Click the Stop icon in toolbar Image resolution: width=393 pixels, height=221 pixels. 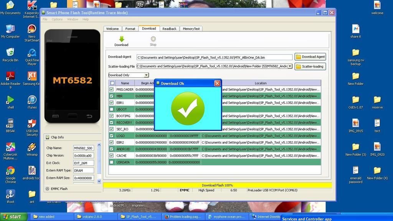tap(153, 39)
